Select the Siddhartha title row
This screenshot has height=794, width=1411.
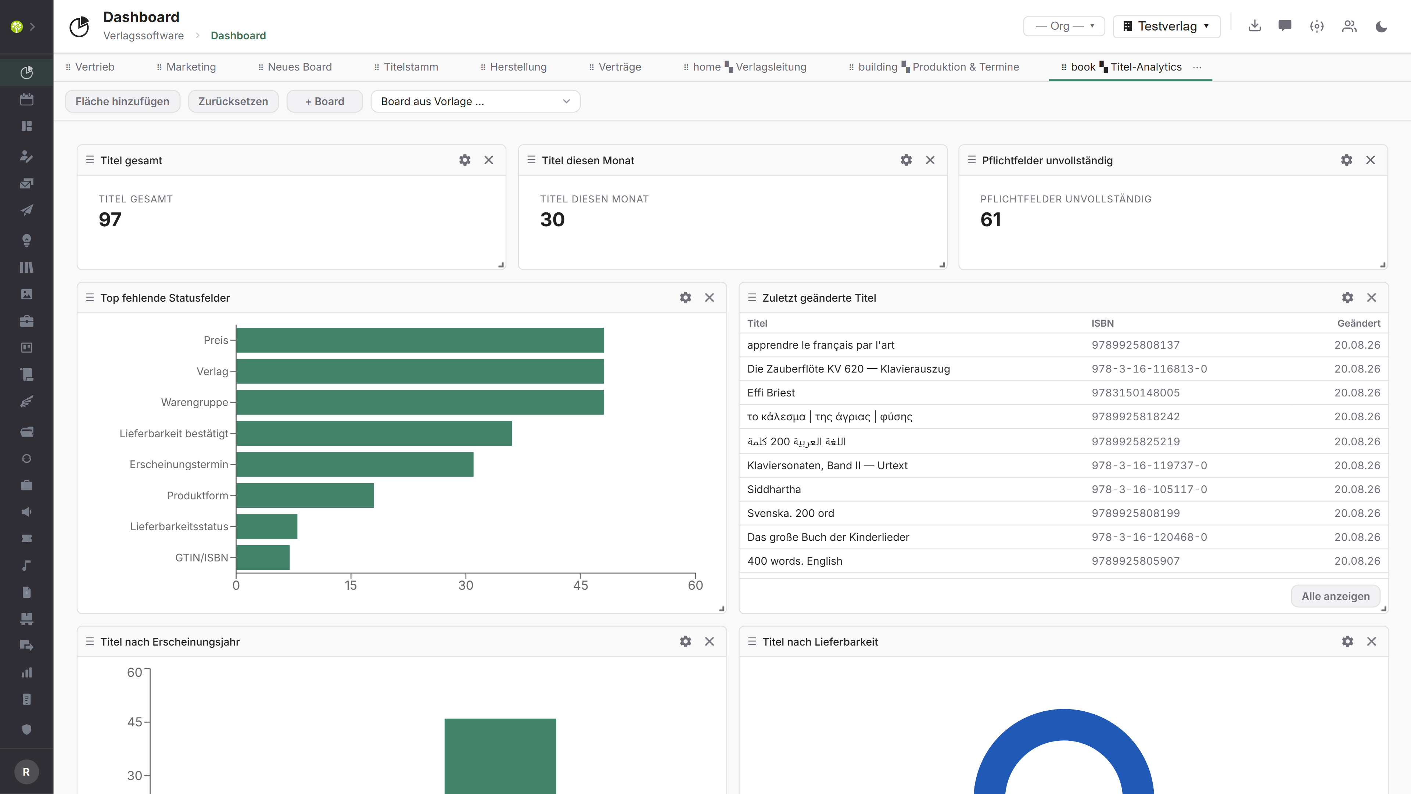(1063, 489)
